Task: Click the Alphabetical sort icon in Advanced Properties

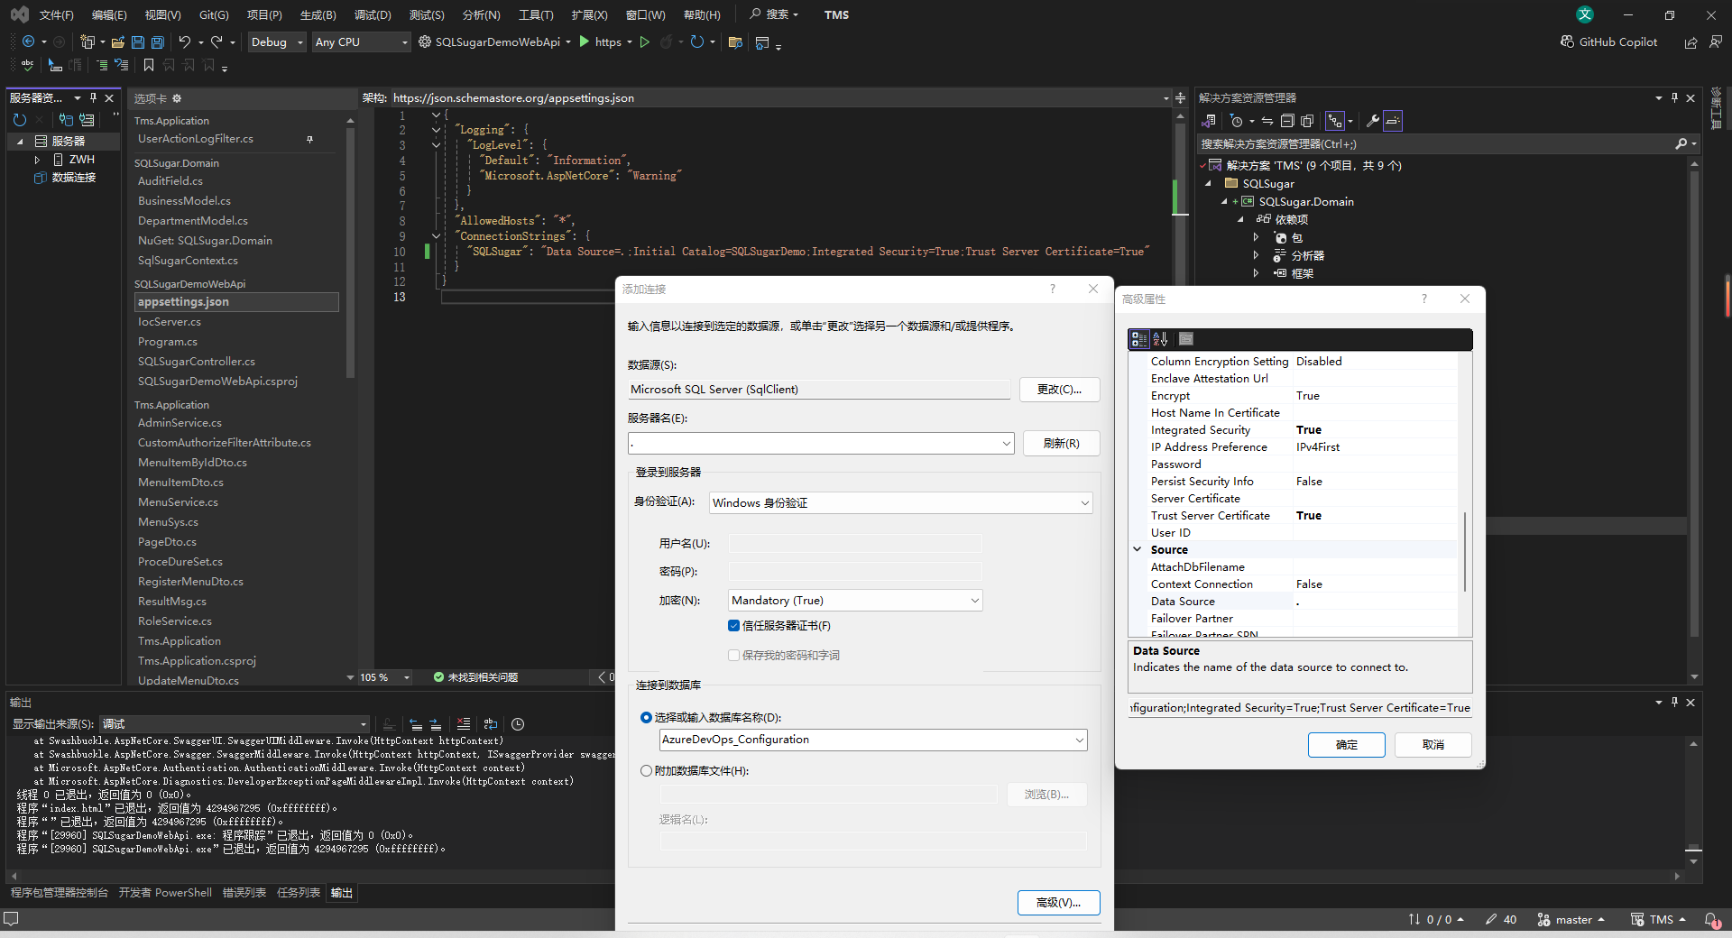Action: (1161, 339)
